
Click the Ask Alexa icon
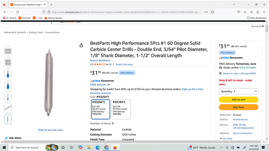click(x=6, y=138)
